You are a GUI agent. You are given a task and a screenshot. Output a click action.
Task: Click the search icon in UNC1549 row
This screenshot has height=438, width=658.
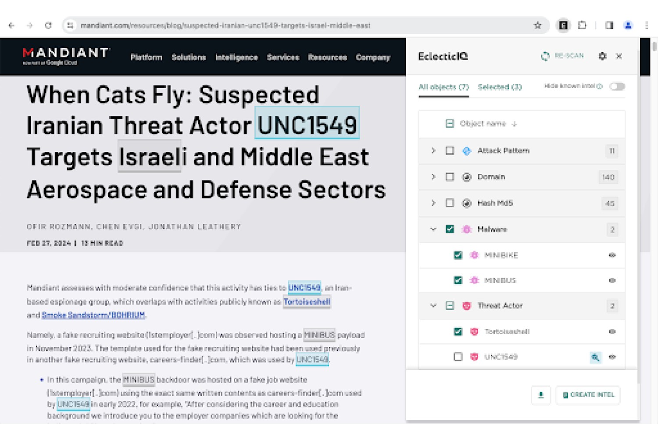(595, 357)
